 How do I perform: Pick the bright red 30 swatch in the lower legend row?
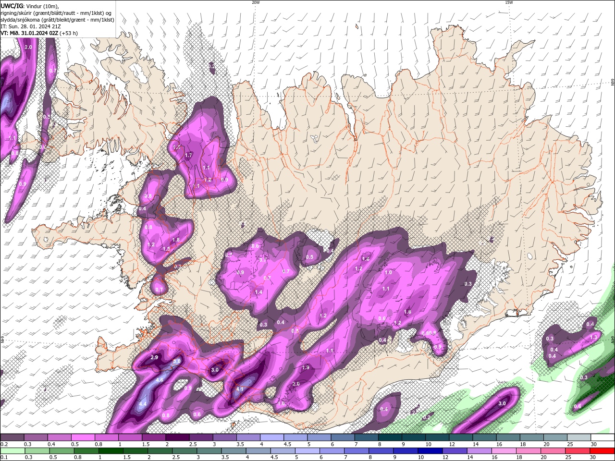(x=602, y=451)
